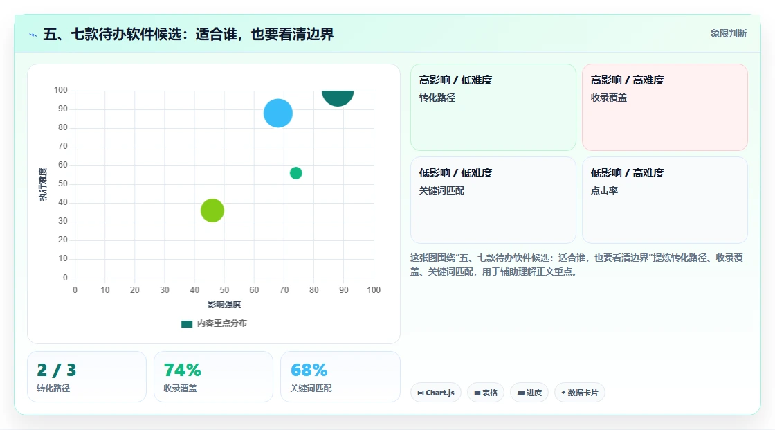The height and width of the screenshot is (430, 775).
Task: Click the small green bubble
Action: click(295, 173)
